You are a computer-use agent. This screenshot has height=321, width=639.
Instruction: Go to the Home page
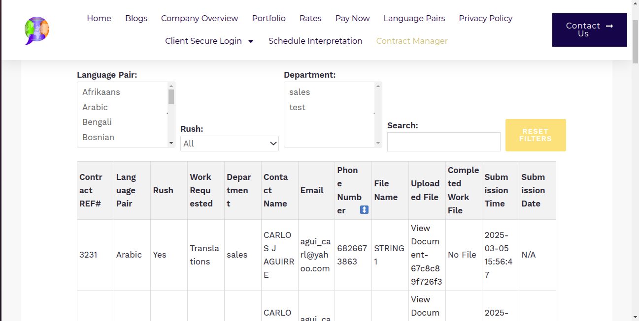[99, 18]
